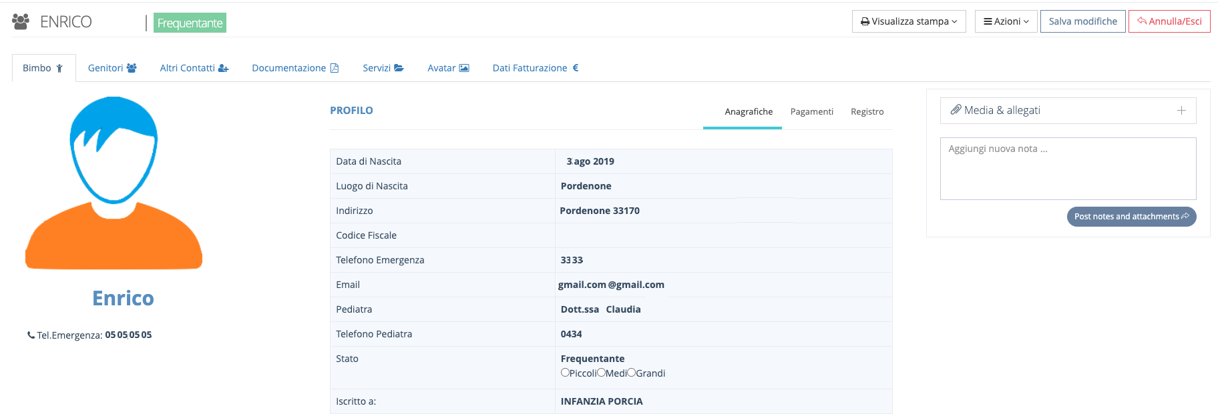
Task: Select the Grandi radio button
Action: point(631,373)
